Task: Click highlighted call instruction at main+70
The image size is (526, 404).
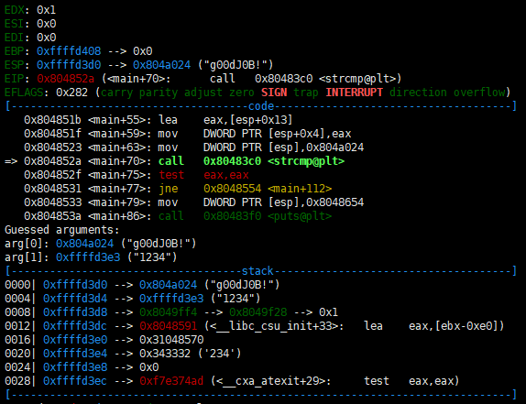Action: pyautogui.click(x=171, y=161)
